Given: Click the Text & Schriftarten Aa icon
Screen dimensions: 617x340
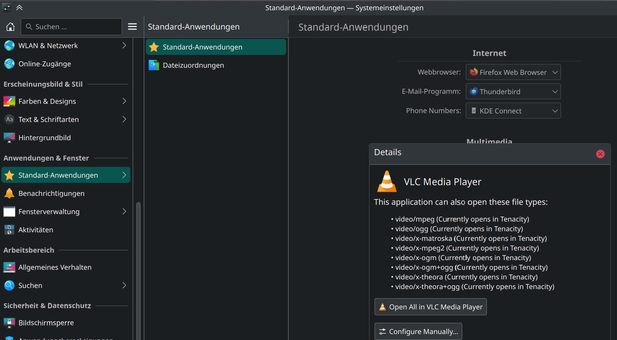Looking at the screenshot, I should 9,119.
